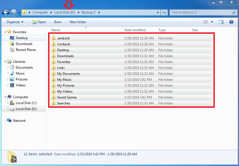Click the 12 items selected status text
The width and height of the screenshot is (239, 166).
(x=38, y=154)
